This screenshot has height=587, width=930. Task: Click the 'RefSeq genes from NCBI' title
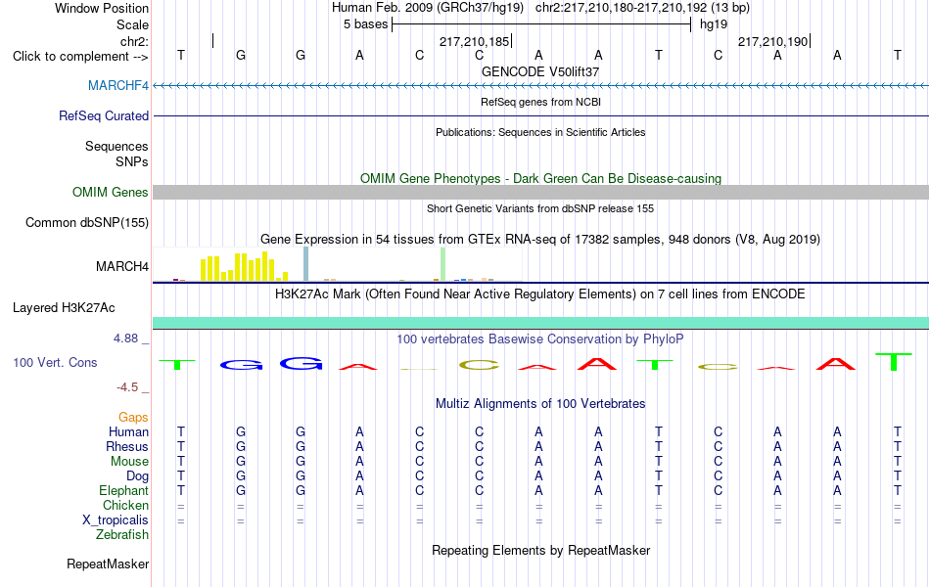[540, 102]
